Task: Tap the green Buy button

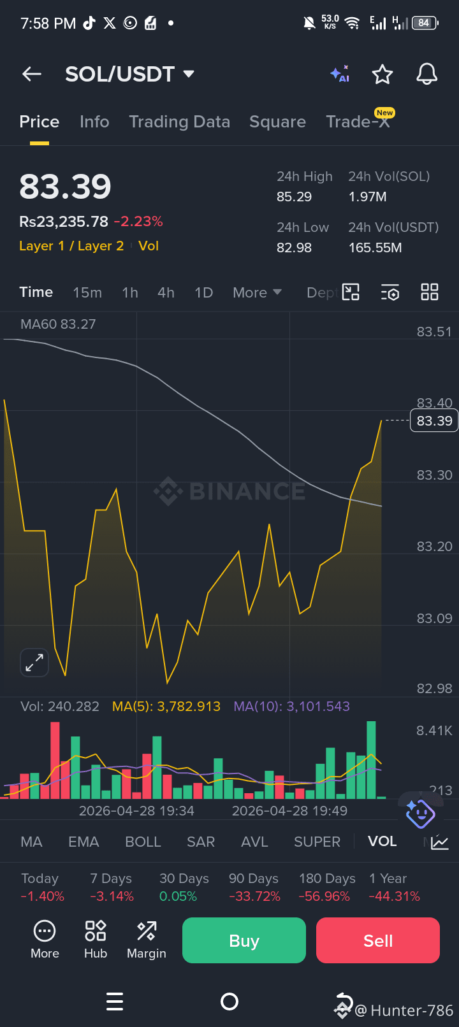Action: point(244,940)
